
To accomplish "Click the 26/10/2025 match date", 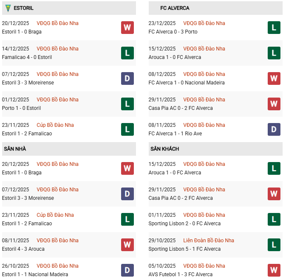I will pos(16,266).
